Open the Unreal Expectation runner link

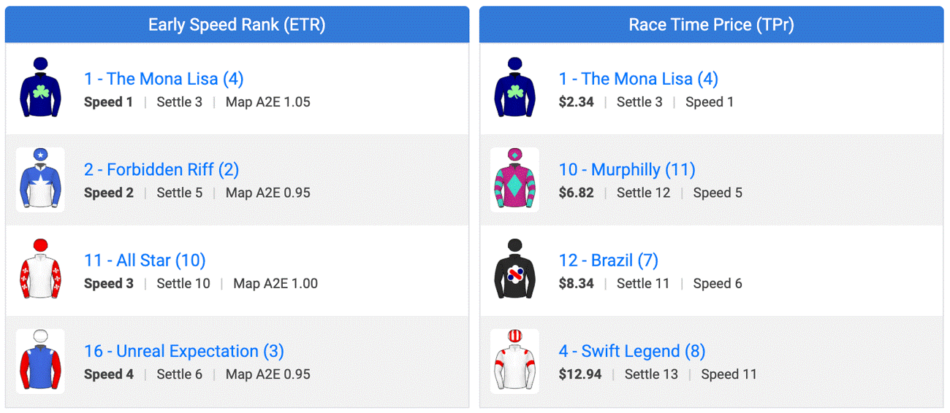(184, 351)
